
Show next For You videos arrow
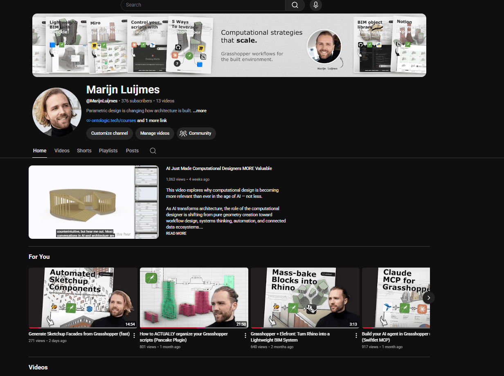[x=428, y=298]
